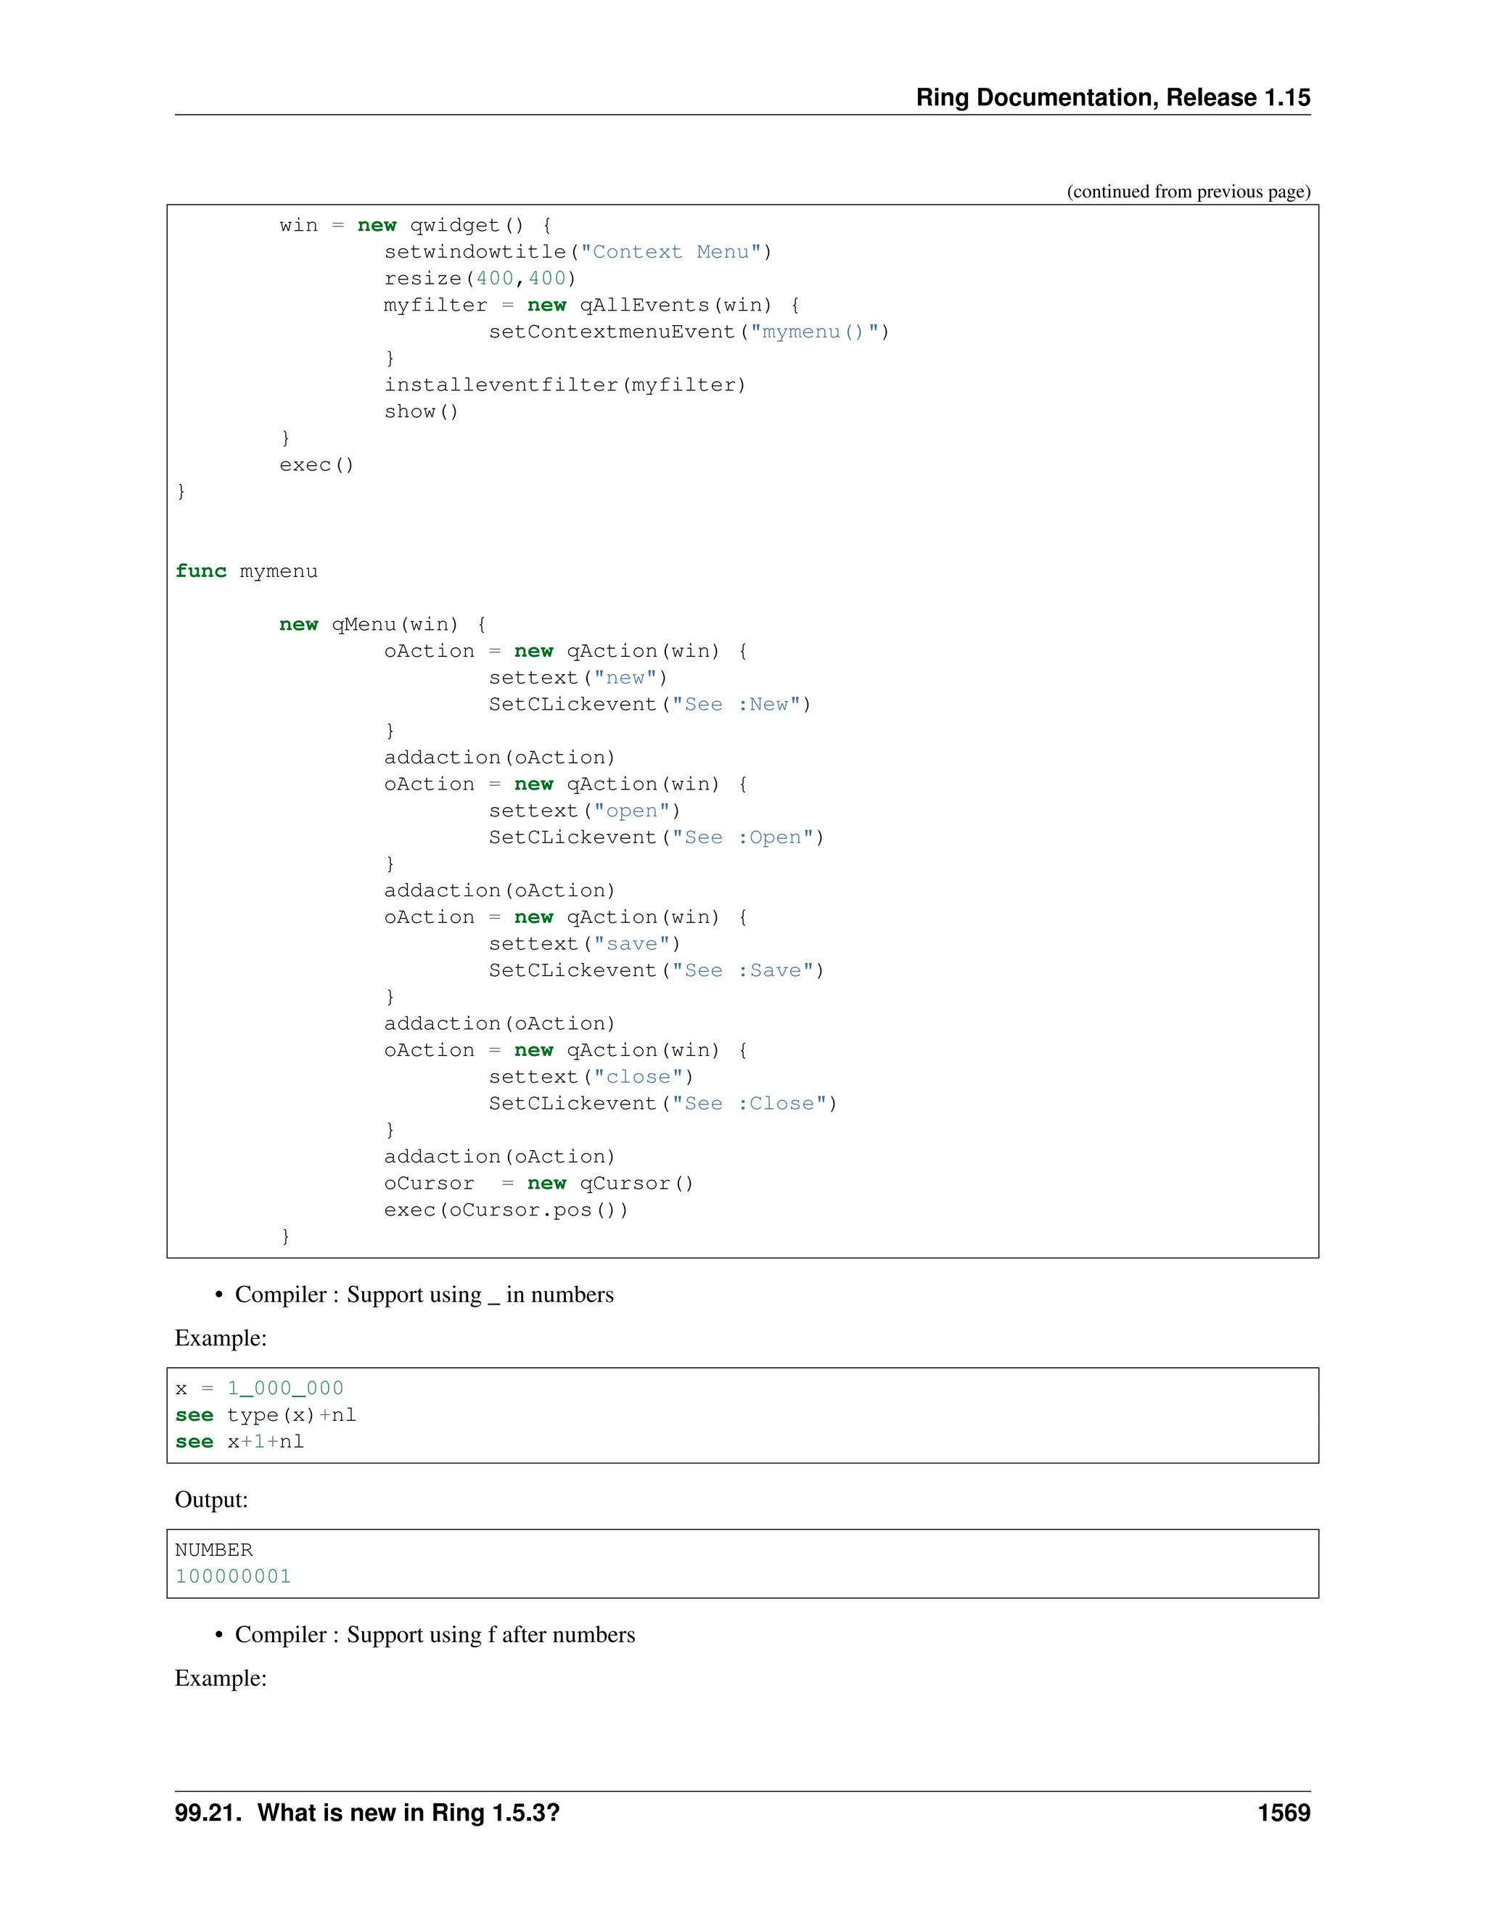Click the 'continued from previous page' note
The image size is (1486, 1923).
pyautogui.click(x=1188, y=192)
